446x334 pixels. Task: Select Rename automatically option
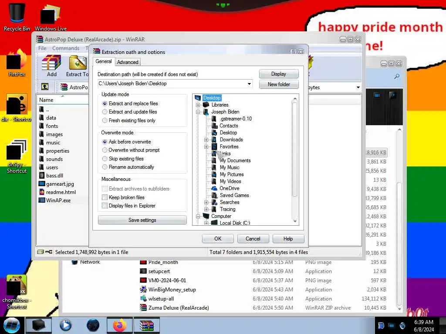(x=105, y=167)
